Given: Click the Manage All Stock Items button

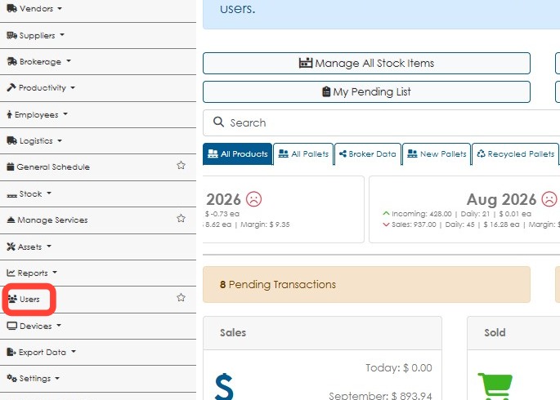Looking at the screenshot, I should 366,64.
